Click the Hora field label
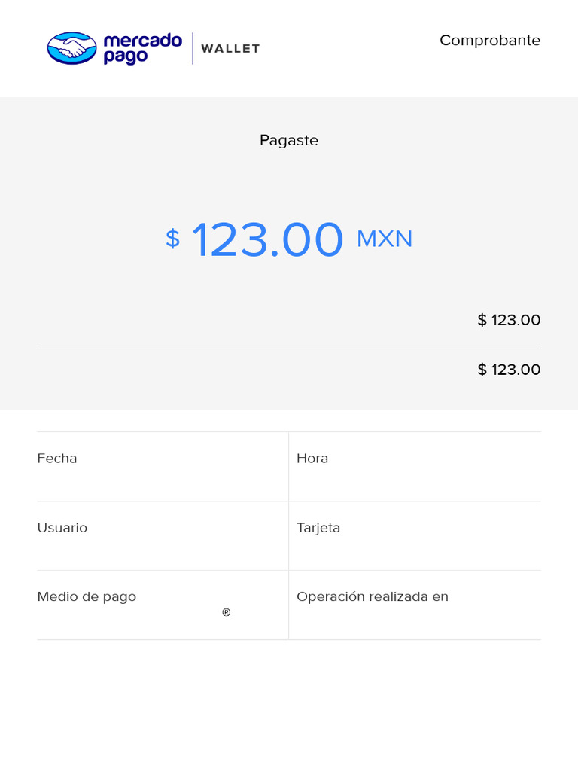The height and width of the screenshot is (771, 578). tap(312, 459)
